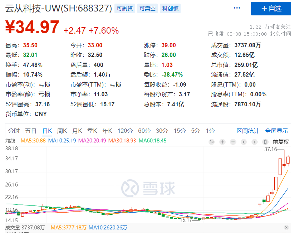Open the 全屏显示 fullscreen link

pos(276,131)
